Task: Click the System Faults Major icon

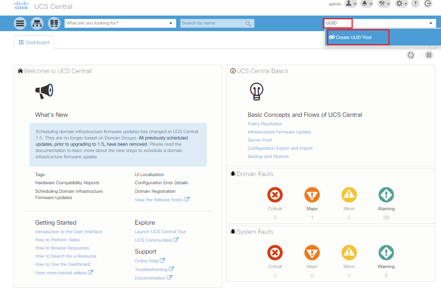Action: click(x=312, y=253)
